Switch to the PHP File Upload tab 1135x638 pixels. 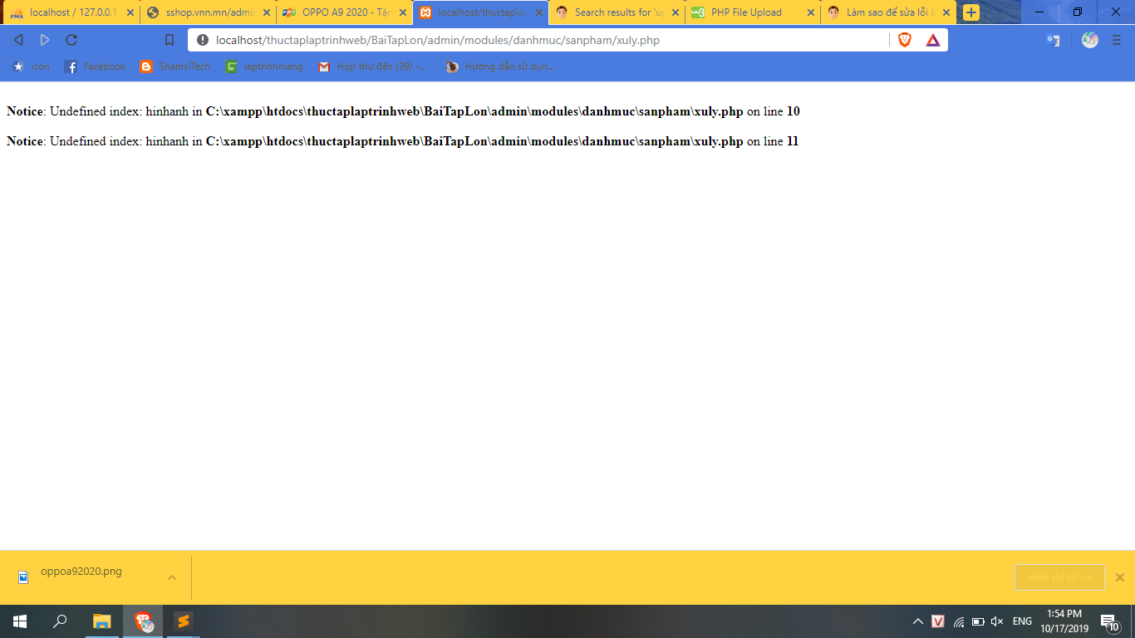click(x=745, y=12)
